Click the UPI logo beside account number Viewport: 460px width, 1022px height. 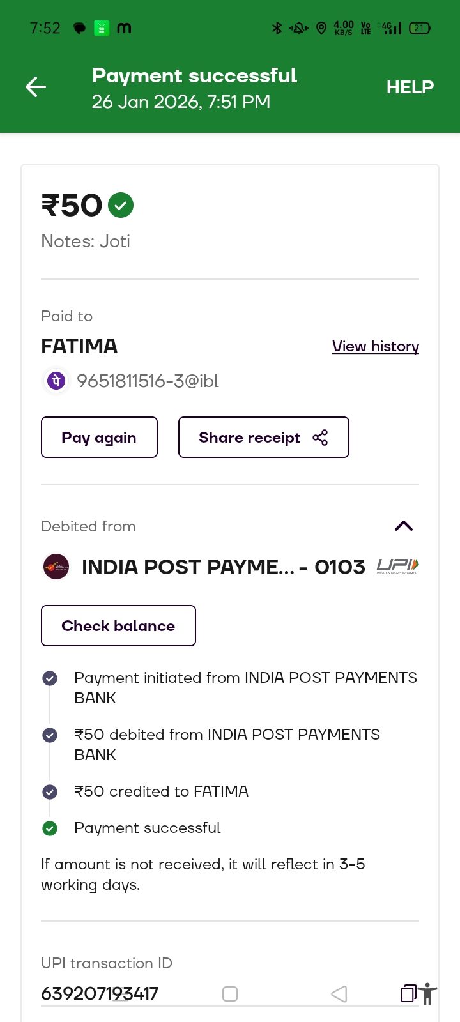397,566
